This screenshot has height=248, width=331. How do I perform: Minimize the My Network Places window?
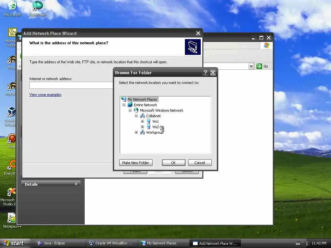[x=253, y=38]
